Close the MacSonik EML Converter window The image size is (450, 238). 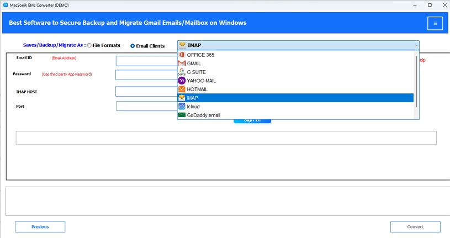[x=444, y=5]
